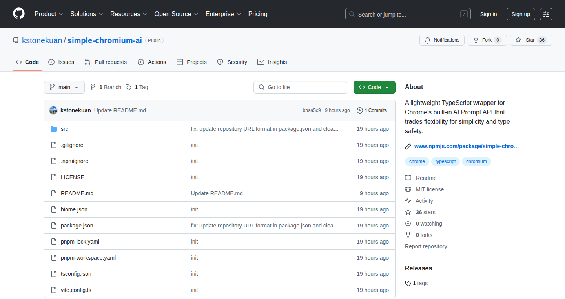Click the search magnifier icon in header

[x=352, y=15]
